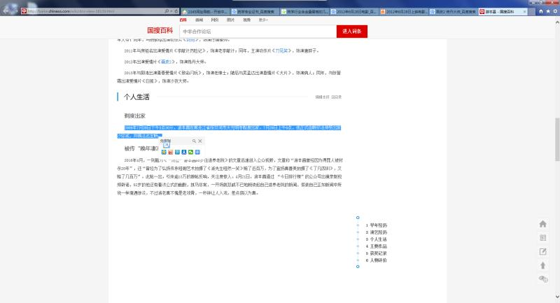560x303 pixels.
Task: Close the selection popup toolbar
Action: (200, 141)
